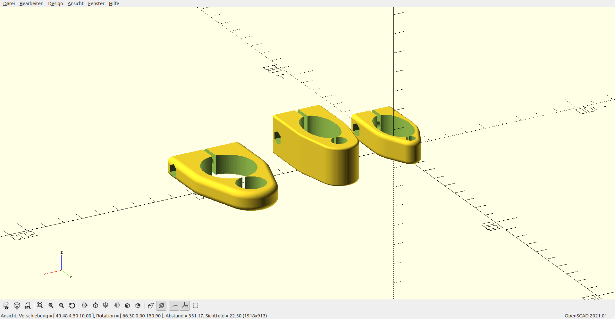Image resolution: width=615 pixels, height=319 pixels.
Task: Click the Zoom Out magnifier
Action: [x=62, y=306]
